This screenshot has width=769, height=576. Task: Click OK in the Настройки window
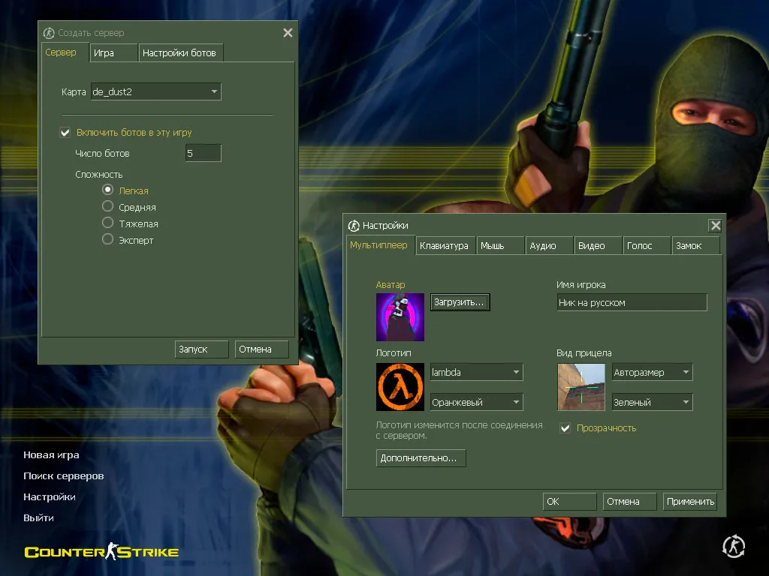569,502
